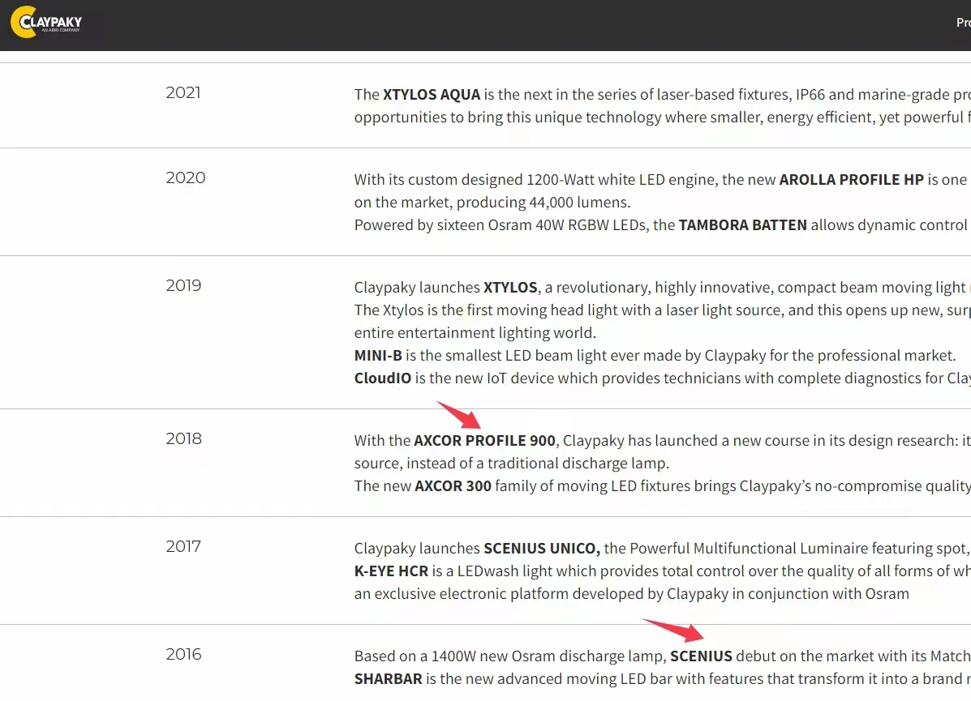Click the 2019 year label

click(183, 286)
